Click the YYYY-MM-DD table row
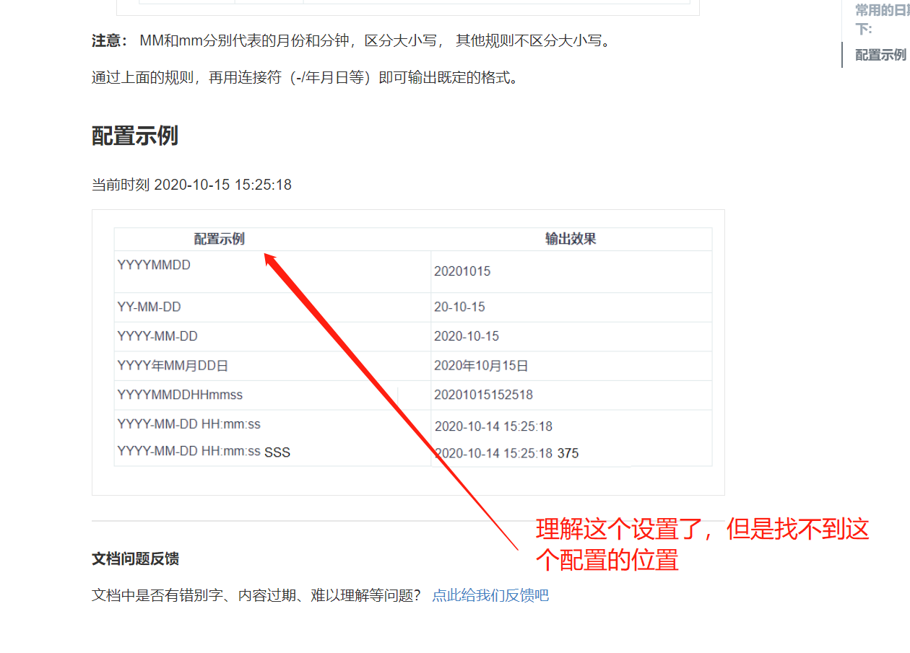 (289, 336)
